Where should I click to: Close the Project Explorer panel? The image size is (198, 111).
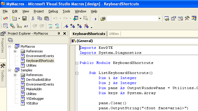tap(65, 33)
